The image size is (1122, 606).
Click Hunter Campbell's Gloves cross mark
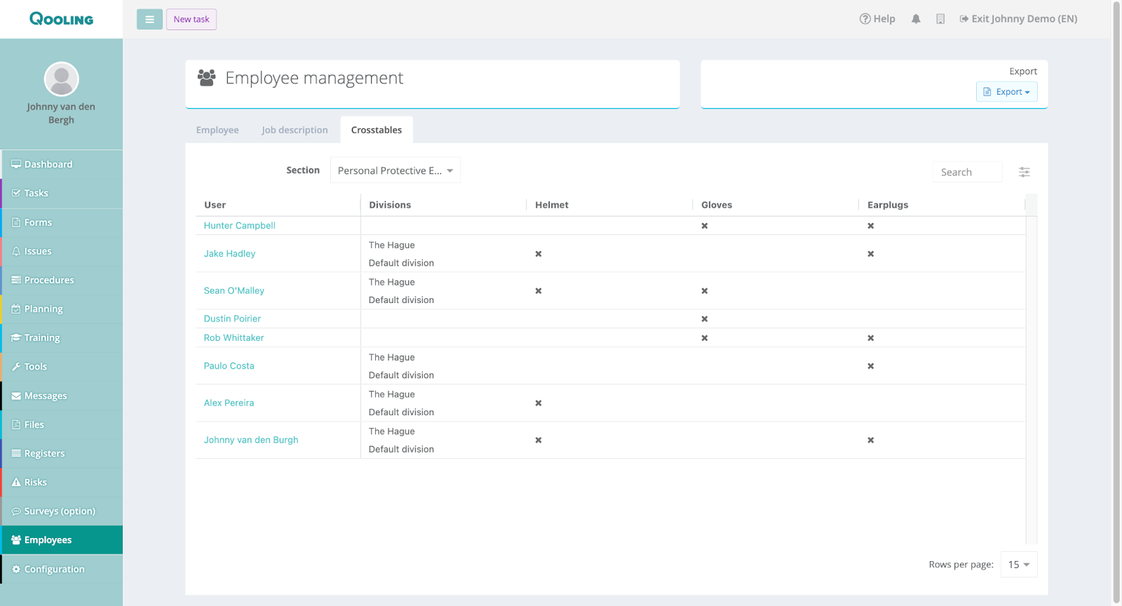click(x=705, y=226)
